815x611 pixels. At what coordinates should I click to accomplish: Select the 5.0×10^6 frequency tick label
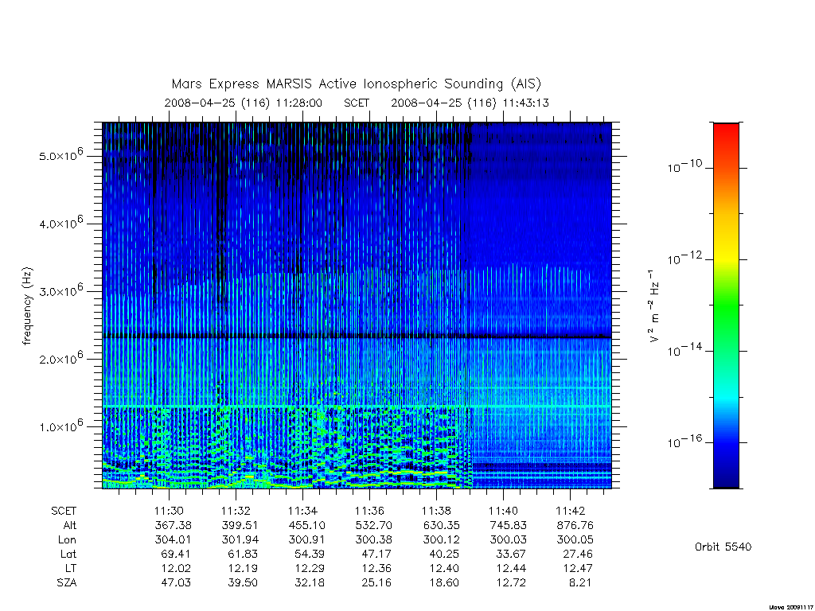point(60,155)
